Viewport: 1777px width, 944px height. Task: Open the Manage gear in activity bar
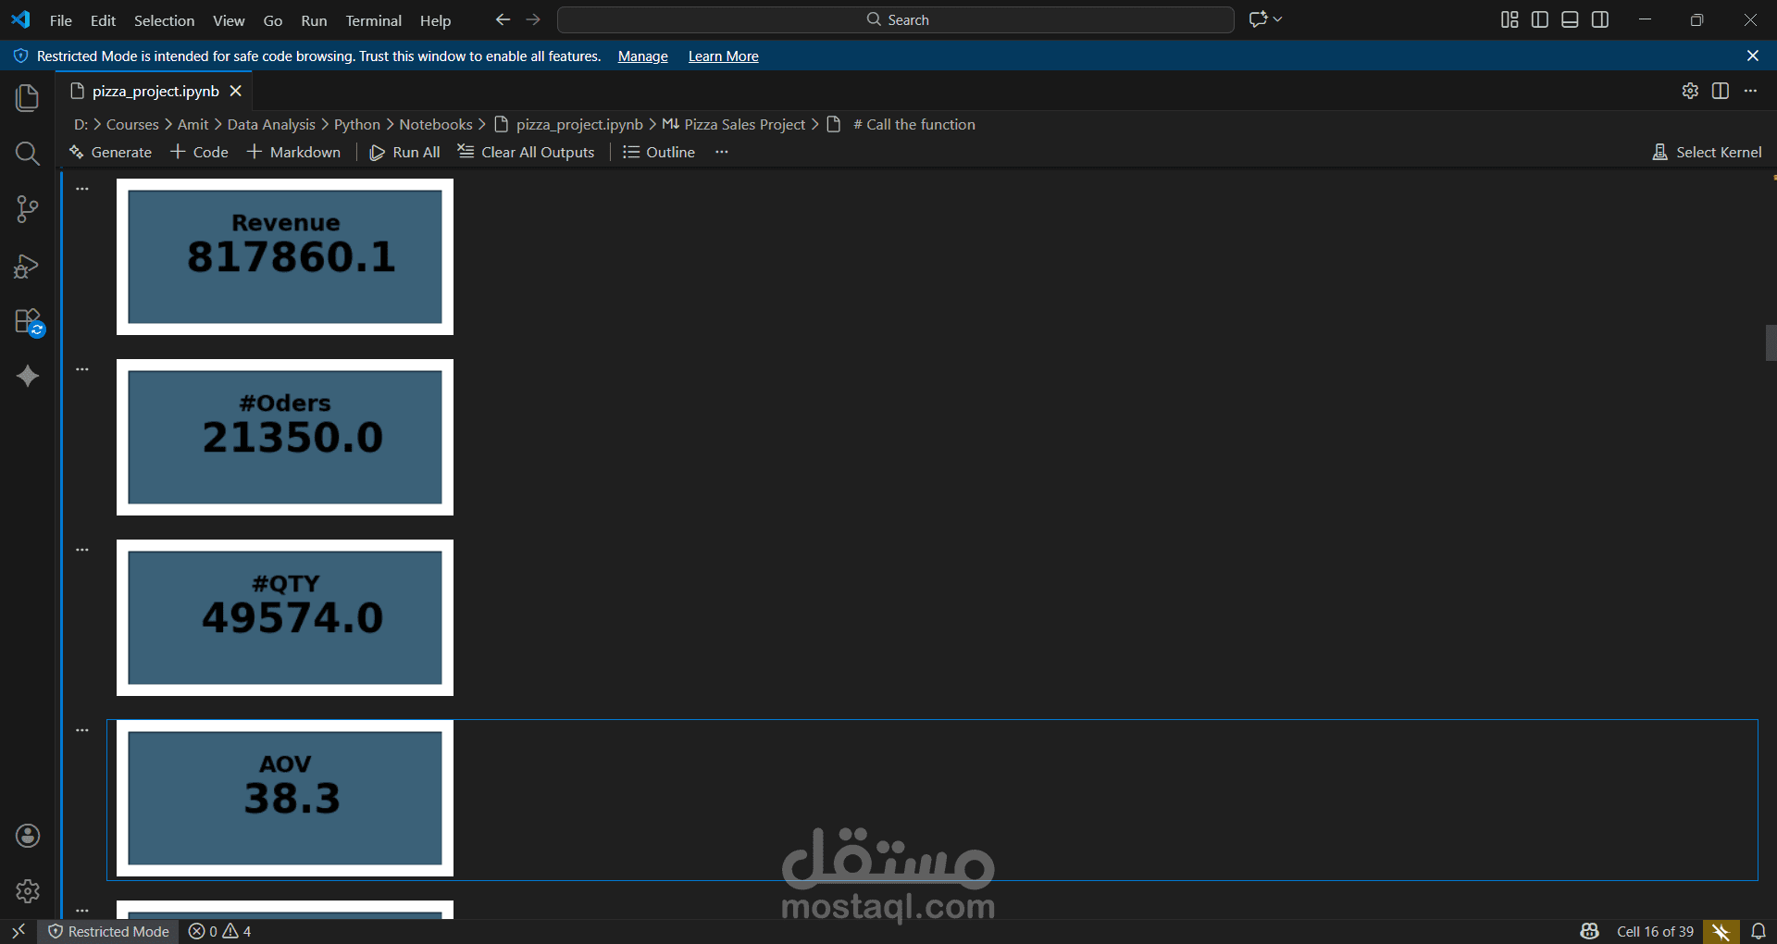pyautogui.click(x=28, y=891)
